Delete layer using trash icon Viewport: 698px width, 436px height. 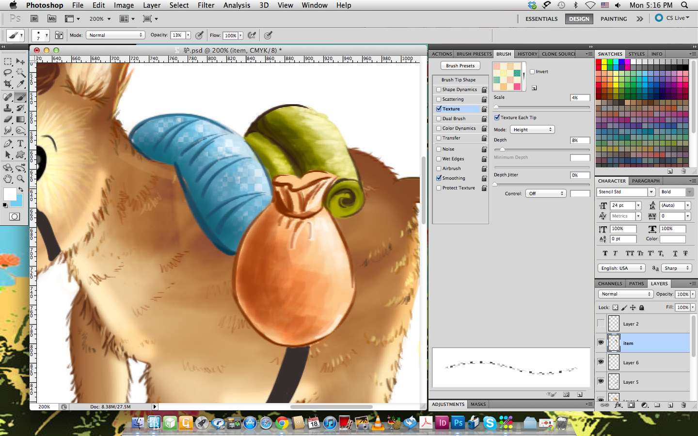click(x=683, y=405)
